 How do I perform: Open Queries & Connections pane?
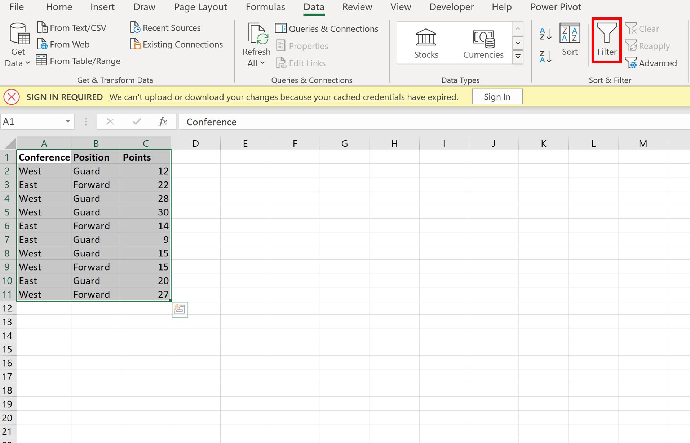tap(327, 28)
